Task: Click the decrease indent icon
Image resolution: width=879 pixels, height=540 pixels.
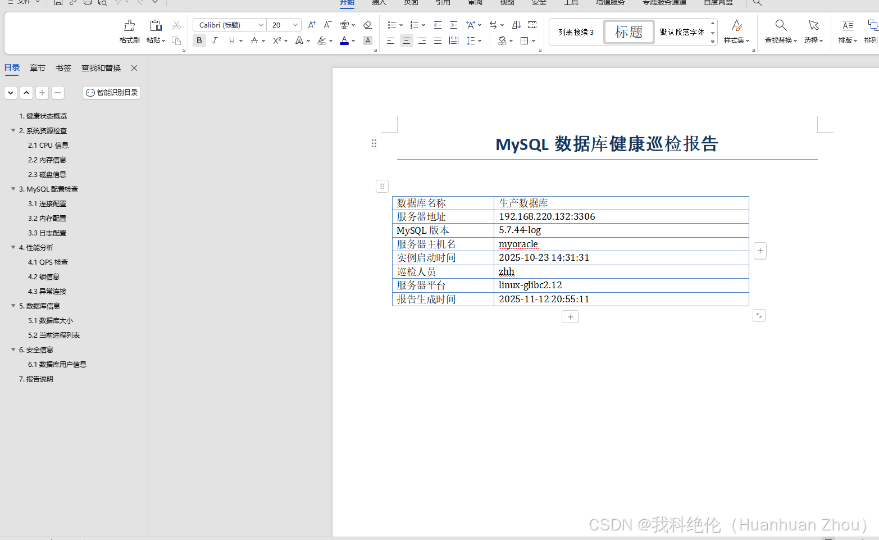Action: point(438,25)
